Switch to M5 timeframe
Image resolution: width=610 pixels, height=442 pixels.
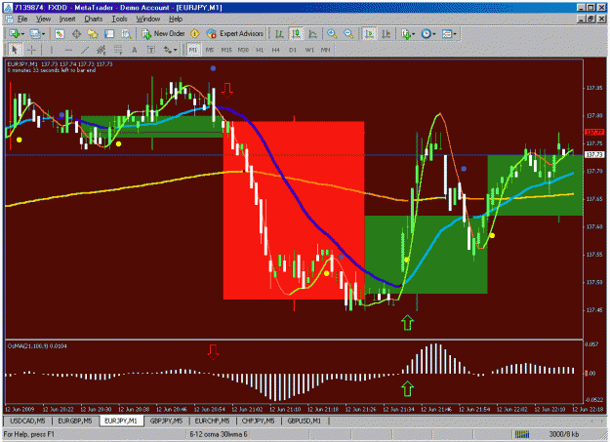click(x=210, y=50)
